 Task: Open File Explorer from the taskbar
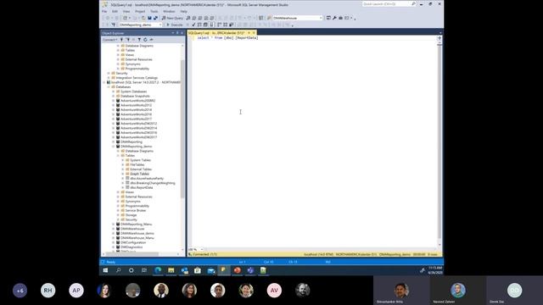pyautogui.click(x=171, y=270)
